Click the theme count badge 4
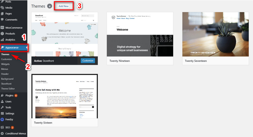The height and width of the screenshot is (137, 253). (x=49, y=6)
